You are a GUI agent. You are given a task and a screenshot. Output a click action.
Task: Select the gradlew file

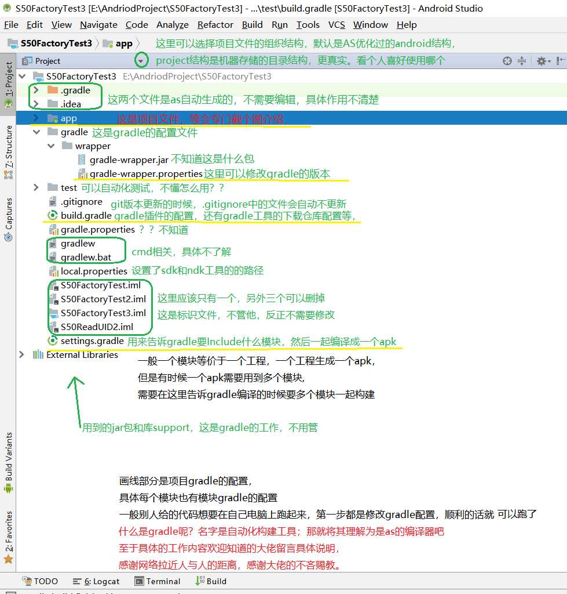click(x=78, y=243)
